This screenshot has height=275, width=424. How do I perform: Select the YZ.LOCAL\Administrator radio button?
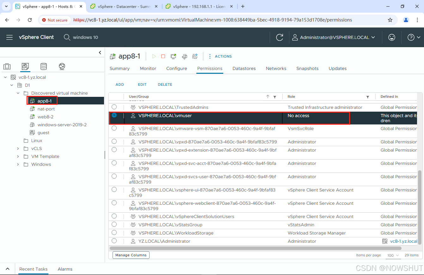pyautogui.click(x=114, y=241)
